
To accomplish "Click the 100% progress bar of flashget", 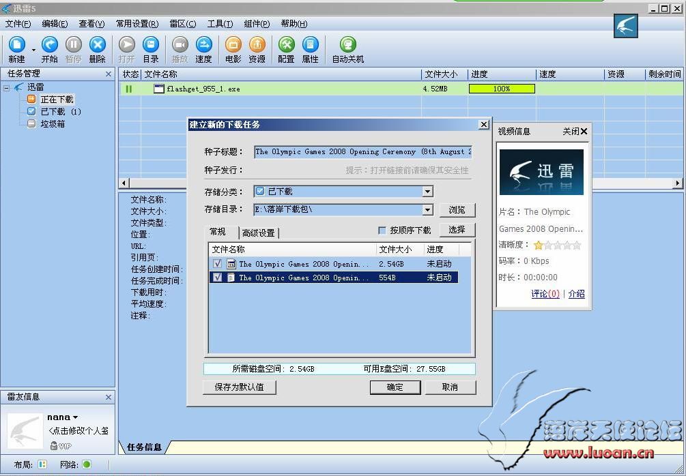I will (x=502, y=89).
